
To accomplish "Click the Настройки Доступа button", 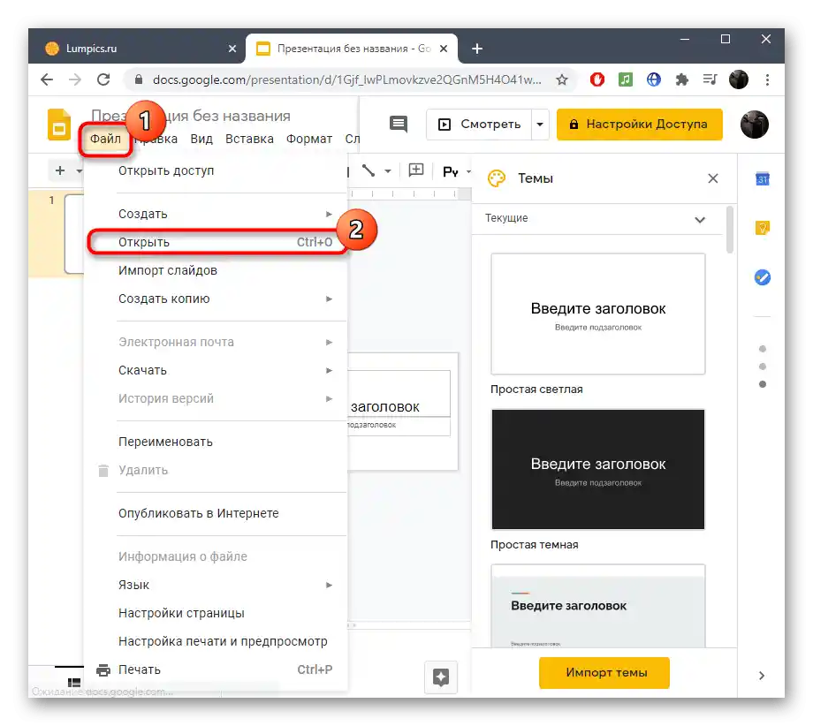I will (639, 125).
